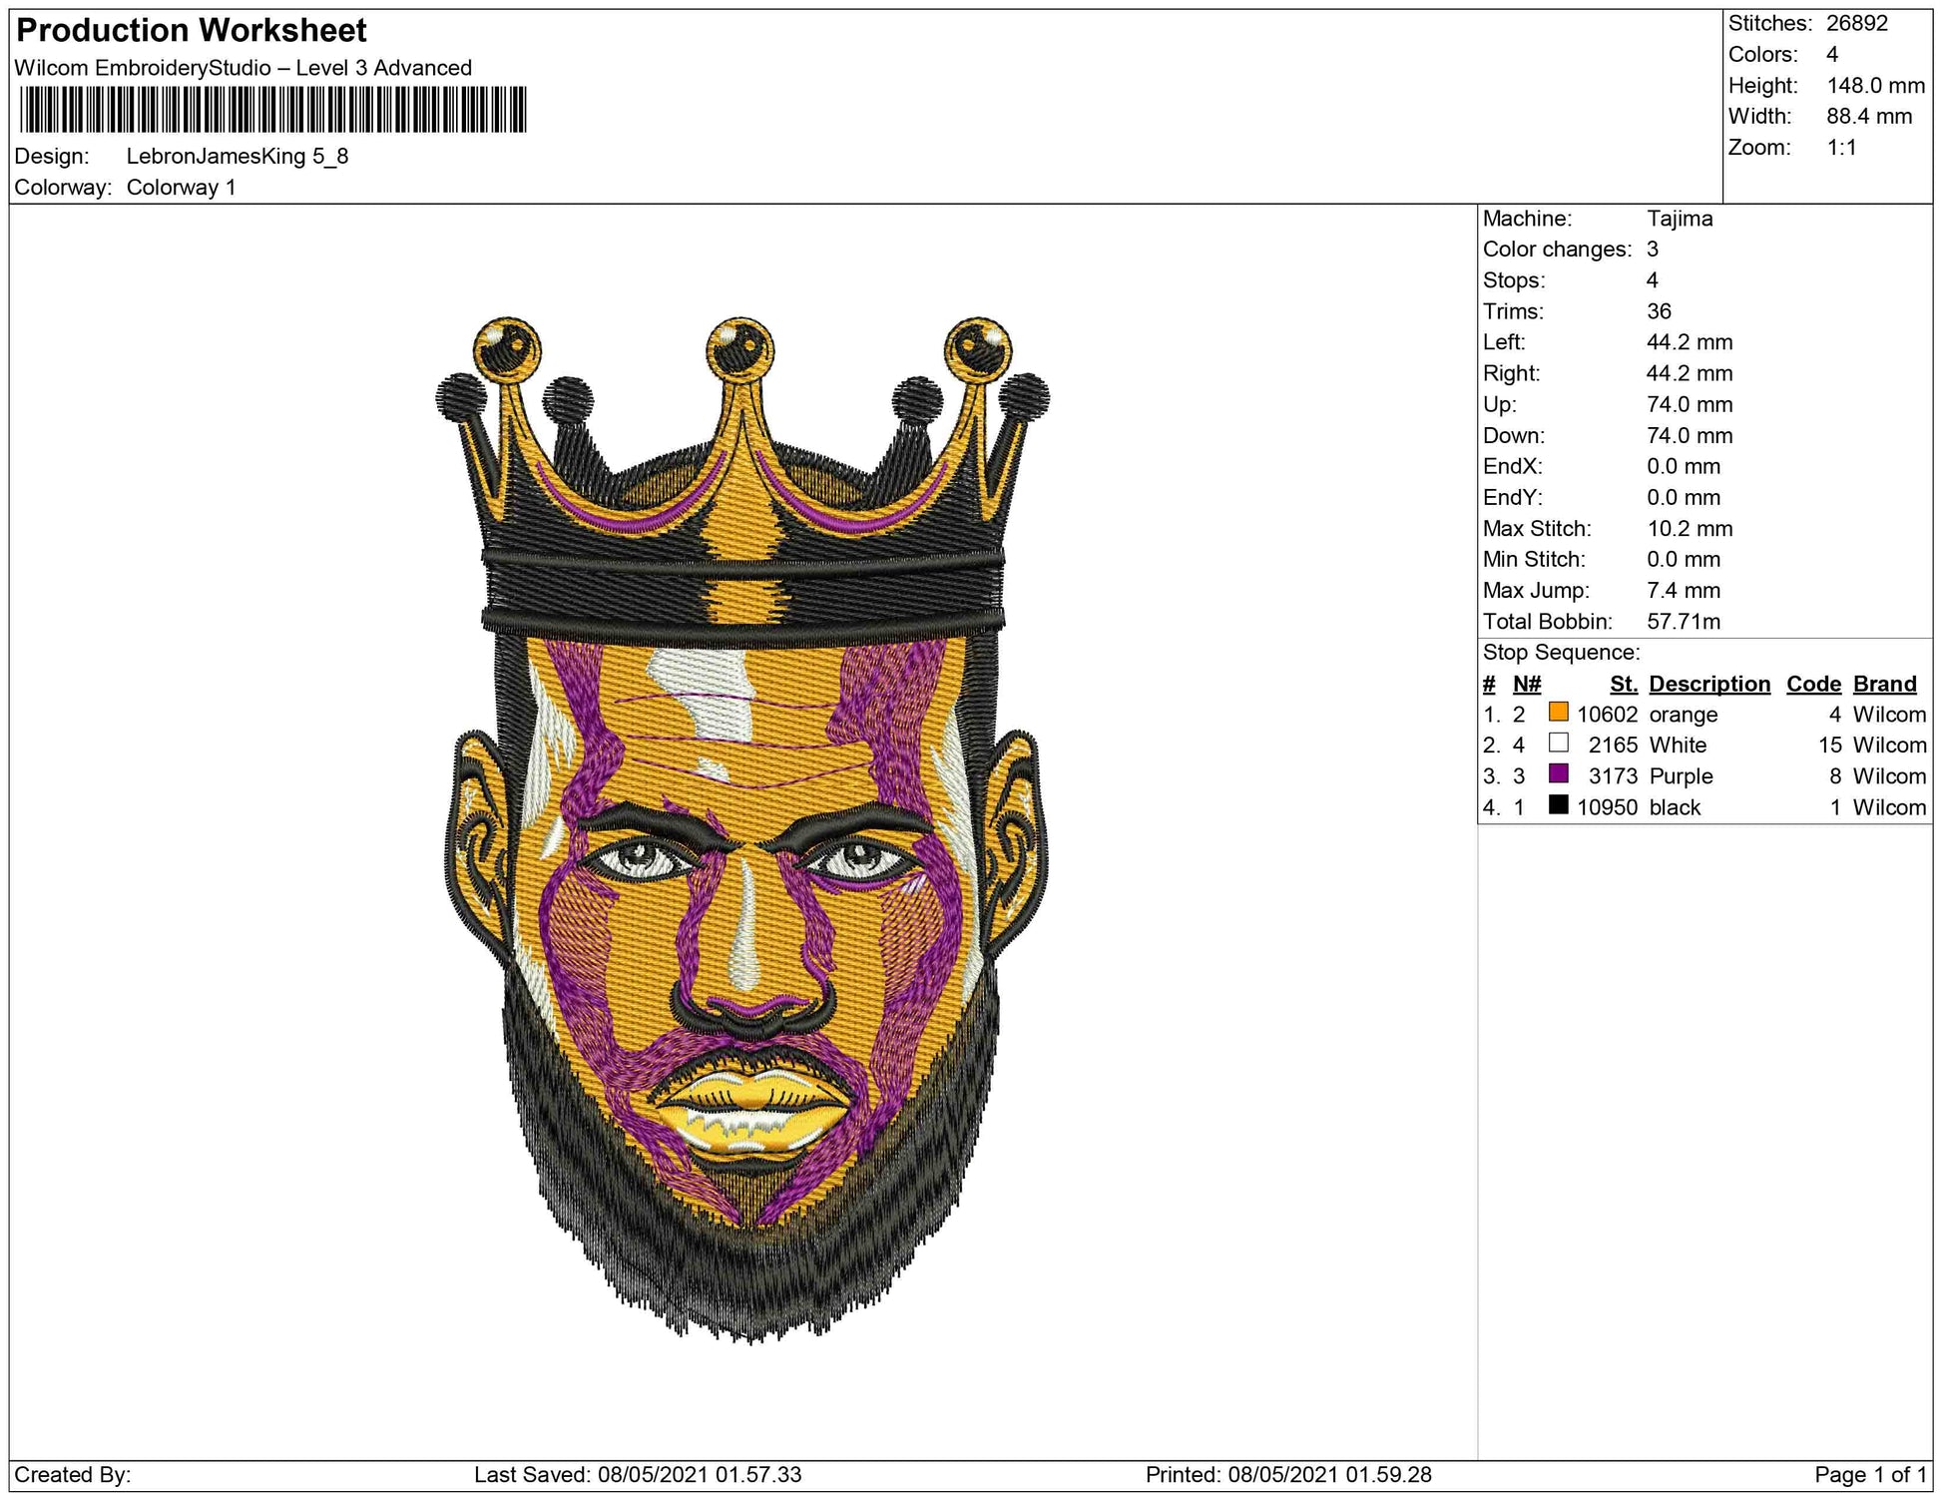Click the N# column header
The height and width of the screenshot is (1494, 1942).
pyautogui.click(x=1526, y=684)
